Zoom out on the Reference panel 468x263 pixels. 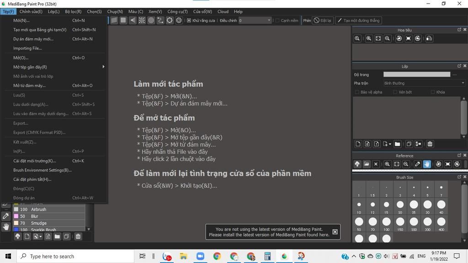[x=406, y=164]
